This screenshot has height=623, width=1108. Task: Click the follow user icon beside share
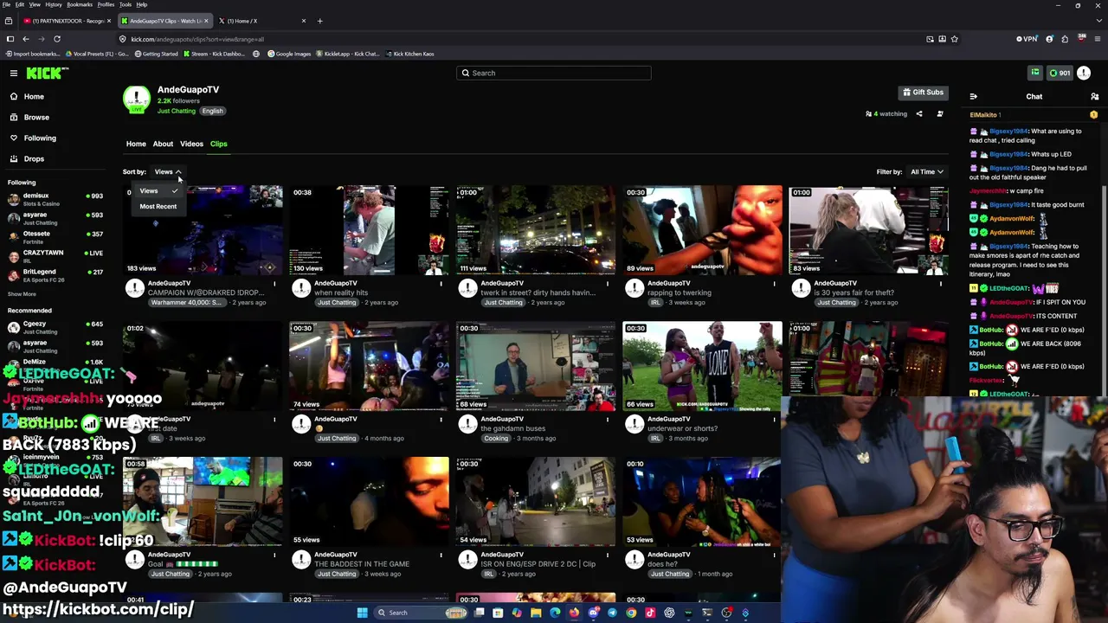click(x=940, y=113)
